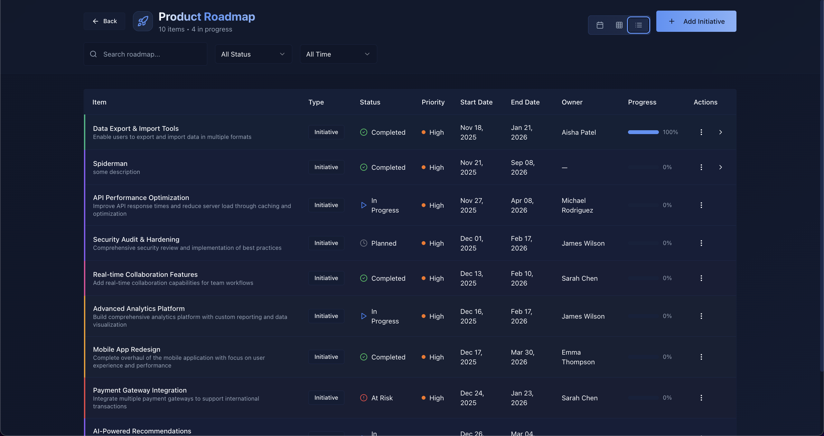Open actions menu for Data Export row
Viewport: 824px width, 436px height.
click(701, 132)
